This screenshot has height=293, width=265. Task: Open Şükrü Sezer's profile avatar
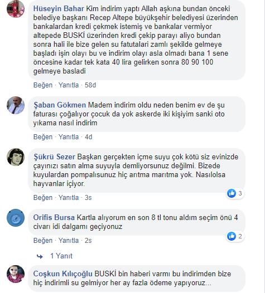pyautogui.click(x=16, y=157)
